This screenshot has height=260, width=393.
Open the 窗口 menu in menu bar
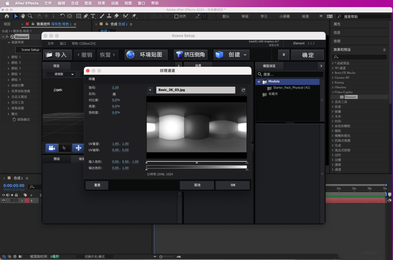142,3
